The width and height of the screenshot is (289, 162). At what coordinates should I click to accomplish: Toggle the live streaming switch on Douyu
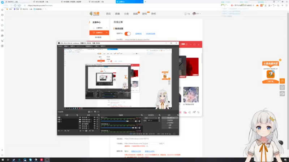(x=128, y=33)
